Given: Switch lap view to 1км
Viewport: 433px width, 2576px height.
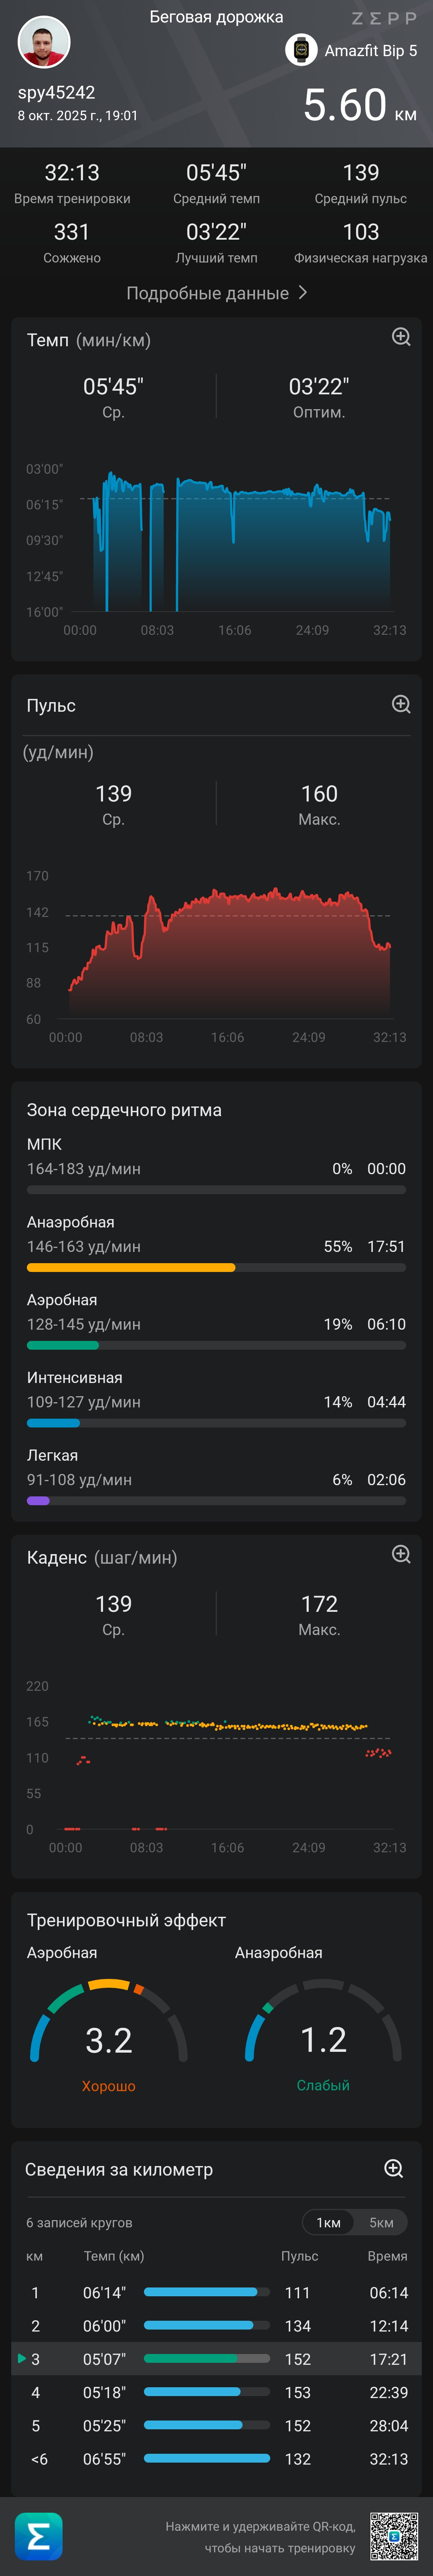Looking at the screenshot, I should 329,2222.
